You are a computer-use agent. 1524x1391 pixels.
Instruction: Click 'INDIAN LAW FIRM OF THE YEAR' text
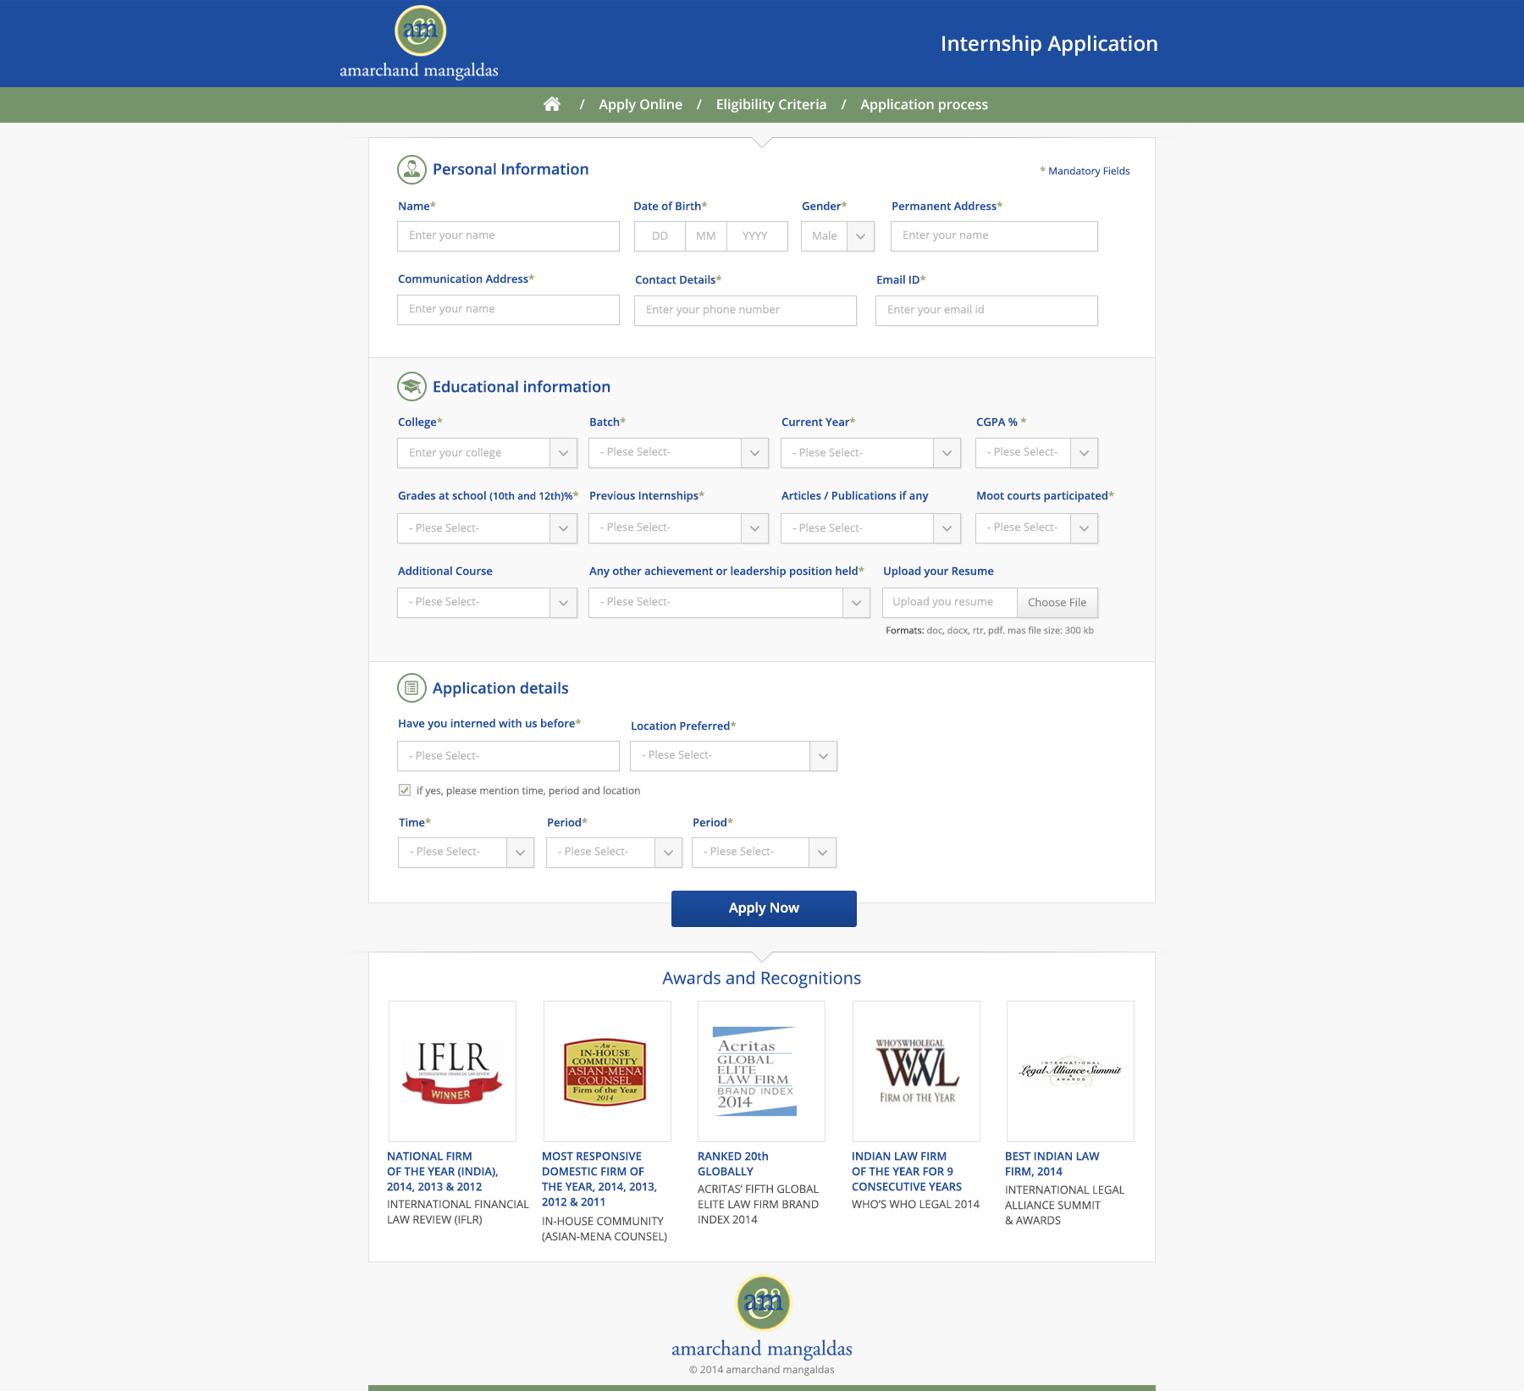[907, 1172]
